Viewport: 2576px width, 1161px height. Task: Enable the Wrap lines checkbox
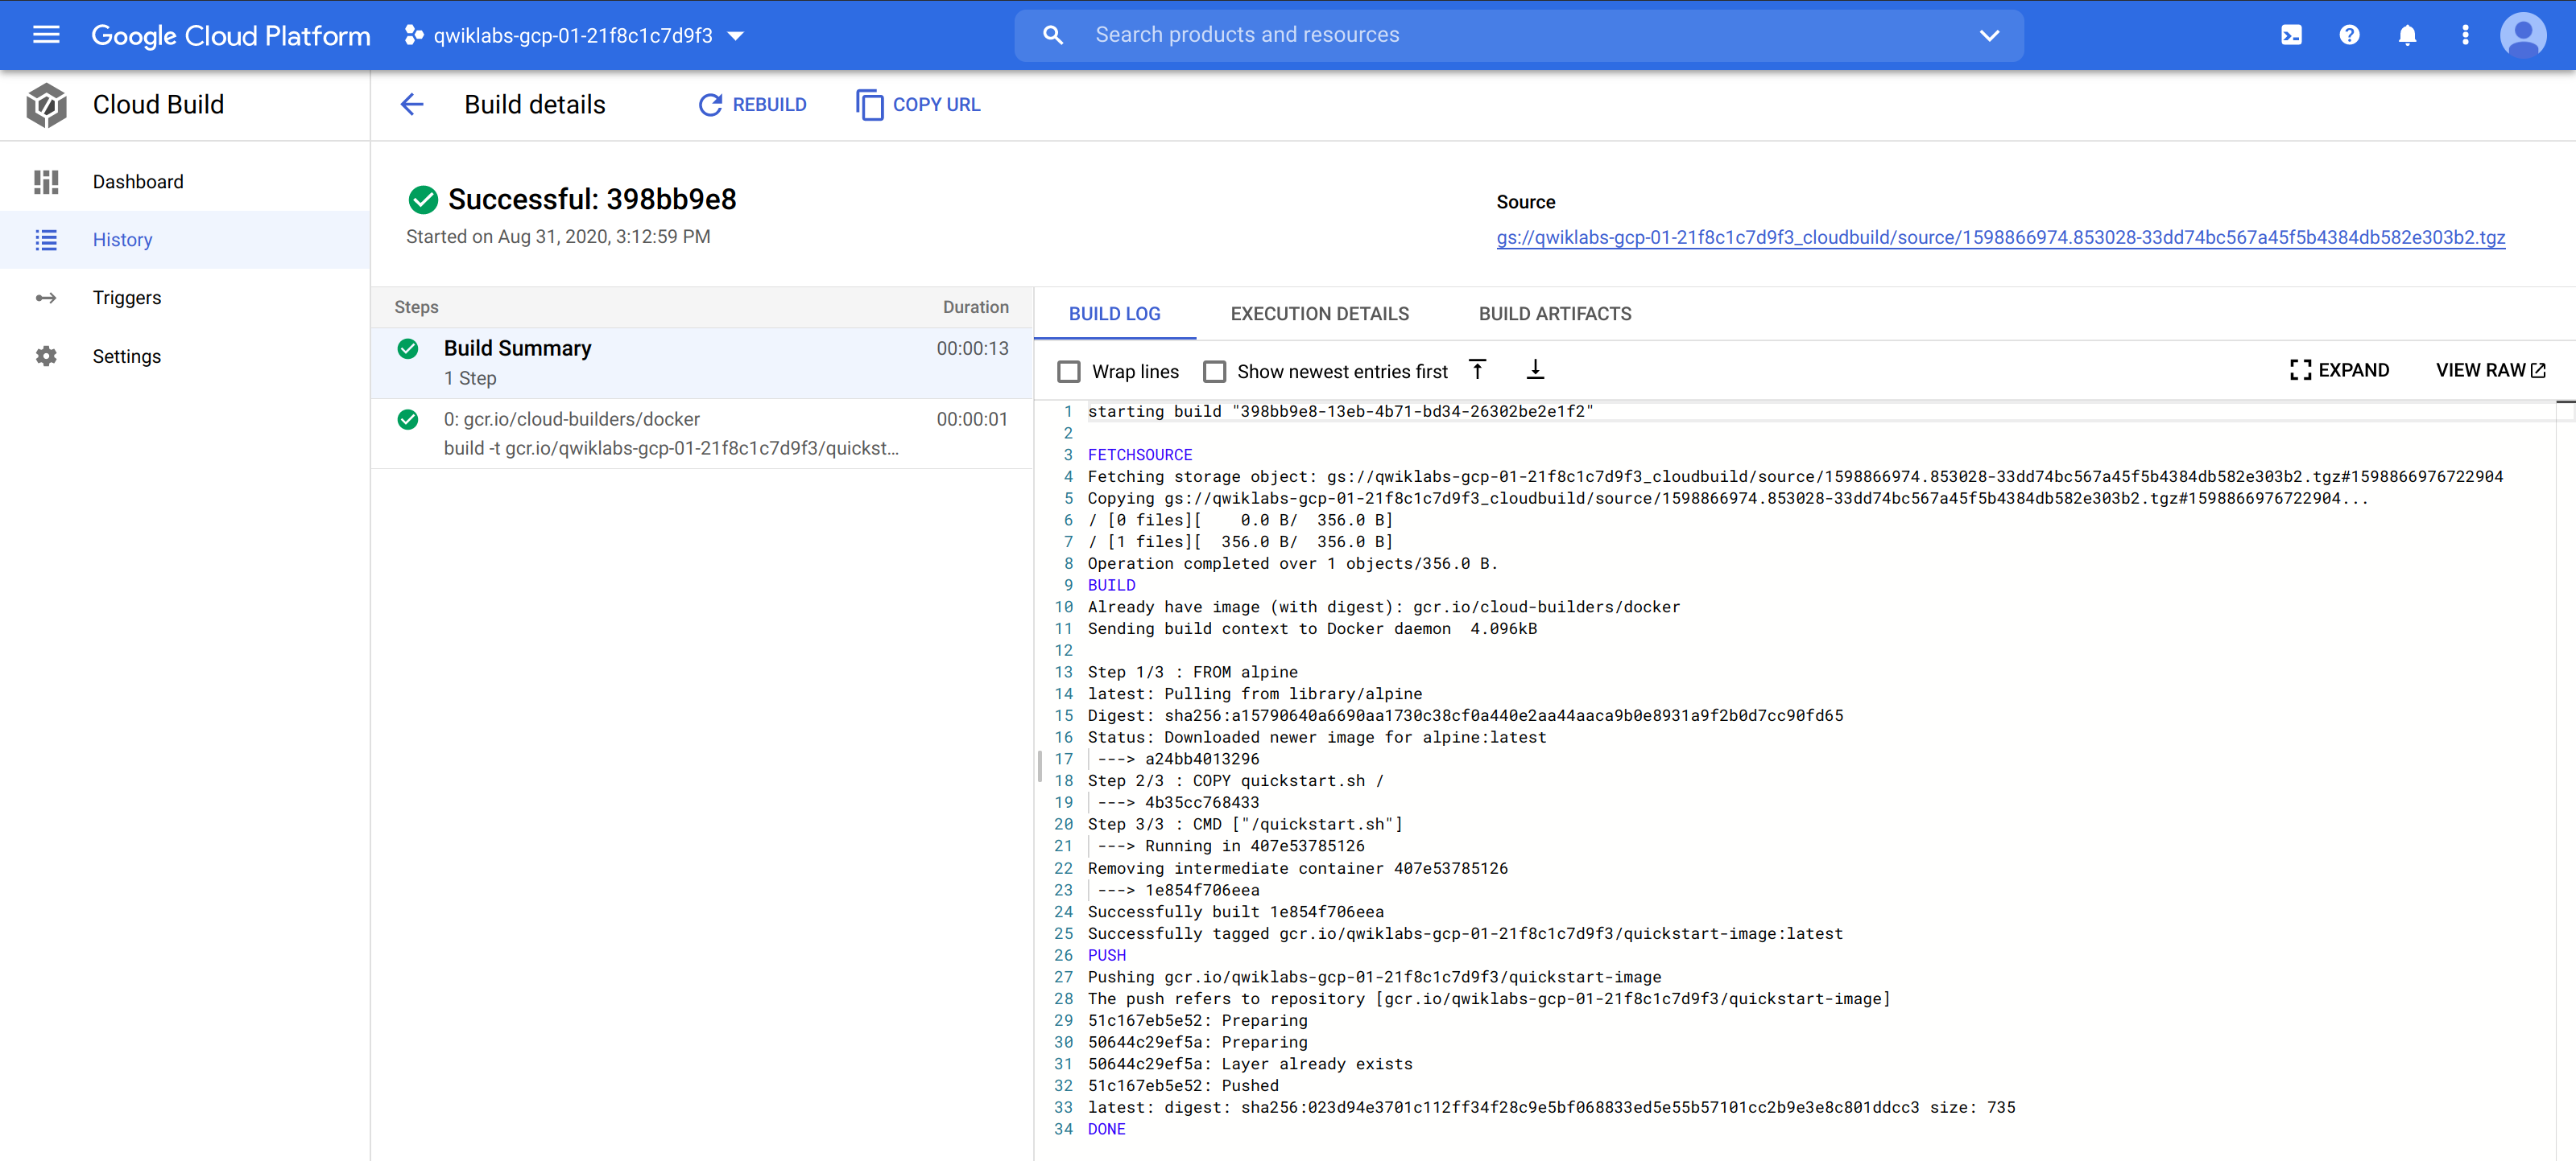pyautogui.click(x=1069, y=372)
